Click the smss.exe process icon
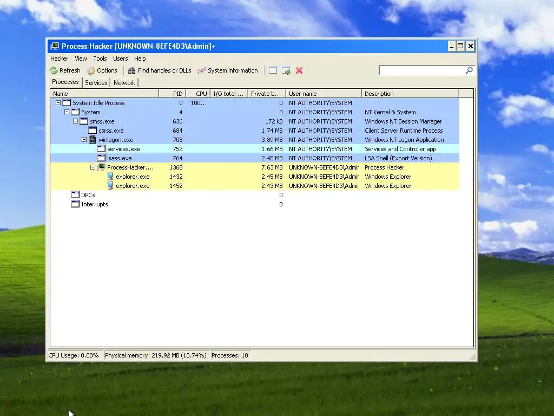The height and width of the screenshot is (416, 554). point(84,121)
